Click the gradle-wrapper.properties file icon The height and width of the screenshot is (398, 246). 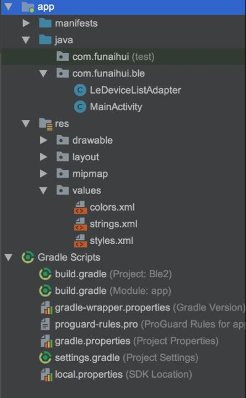point(46,307)
